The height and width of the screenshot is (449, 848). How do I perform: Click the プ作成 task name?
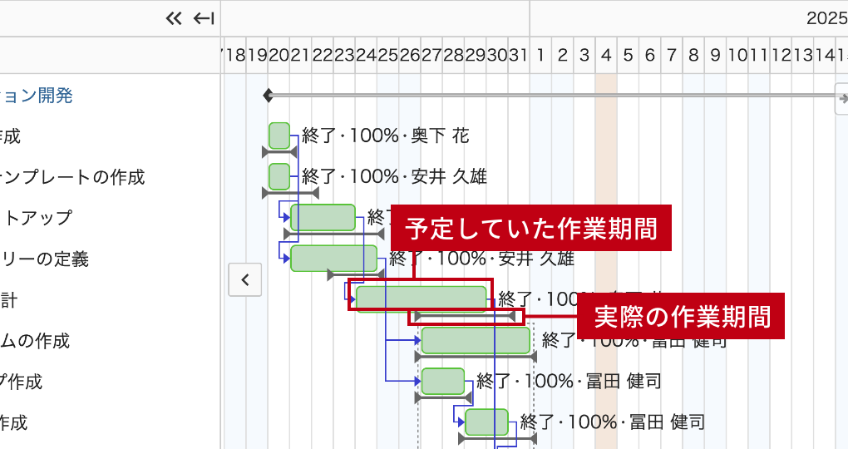pyautogui.click(x=21, y=382)
